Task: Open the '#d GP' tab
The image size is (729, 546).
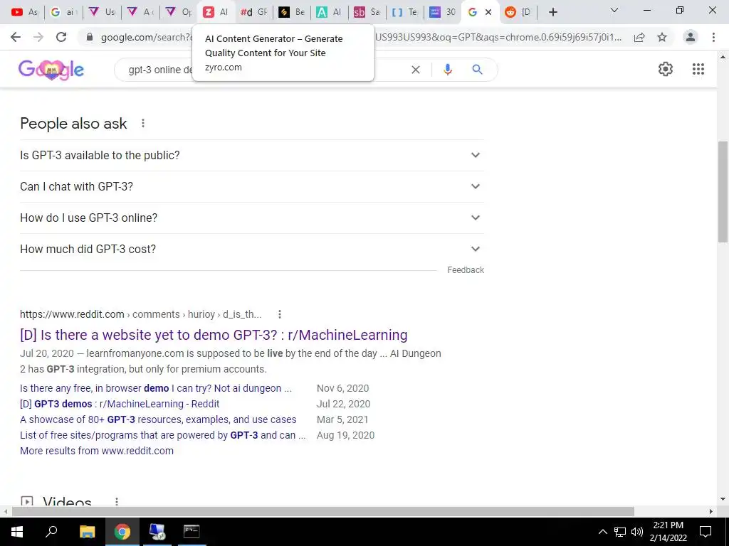Action: tap(254, 12)
